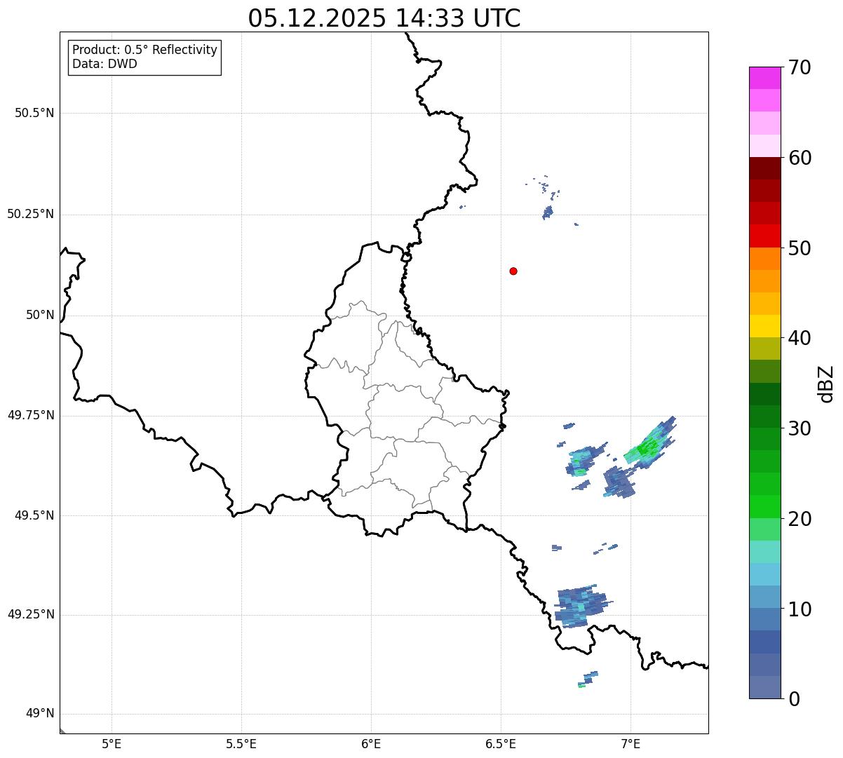Click the 5.5°E longitude label
This screenshot has width=843, height=758.
241,743
